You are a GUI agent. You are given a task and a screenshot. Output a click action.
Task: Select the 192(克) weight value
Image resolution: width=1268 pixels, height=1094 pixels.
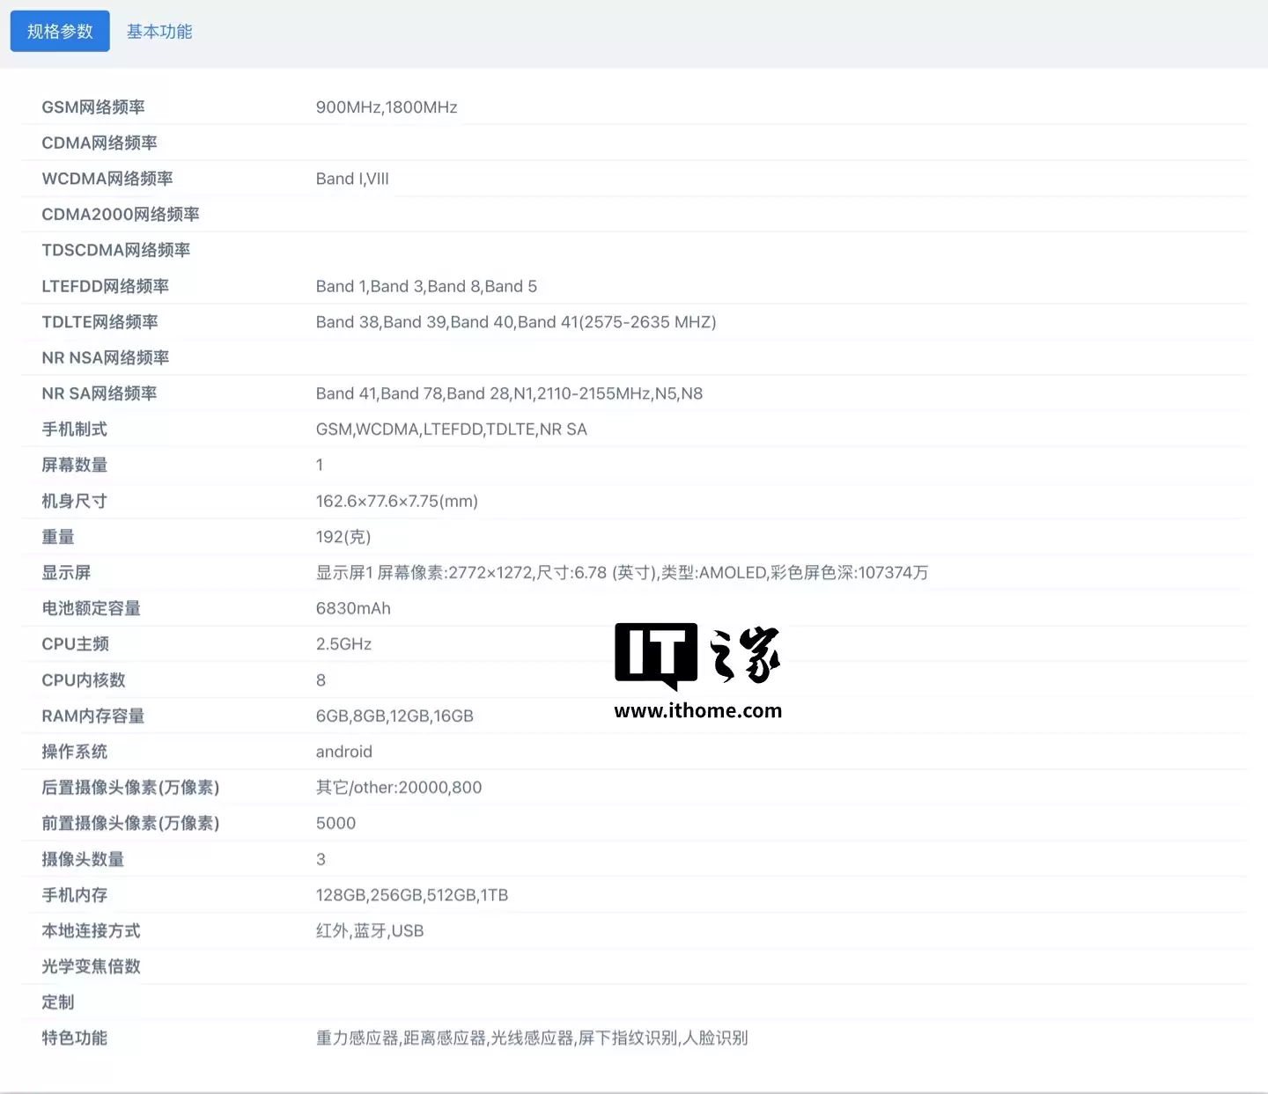(x=343, y=536)
